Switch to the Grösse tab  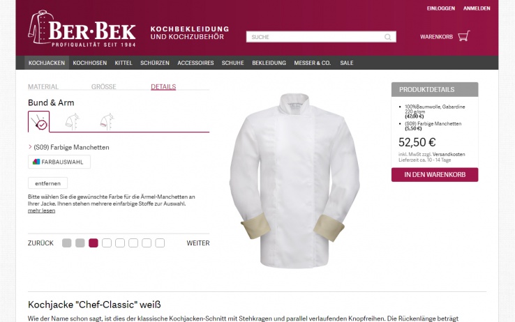click(x=104, y=86)
